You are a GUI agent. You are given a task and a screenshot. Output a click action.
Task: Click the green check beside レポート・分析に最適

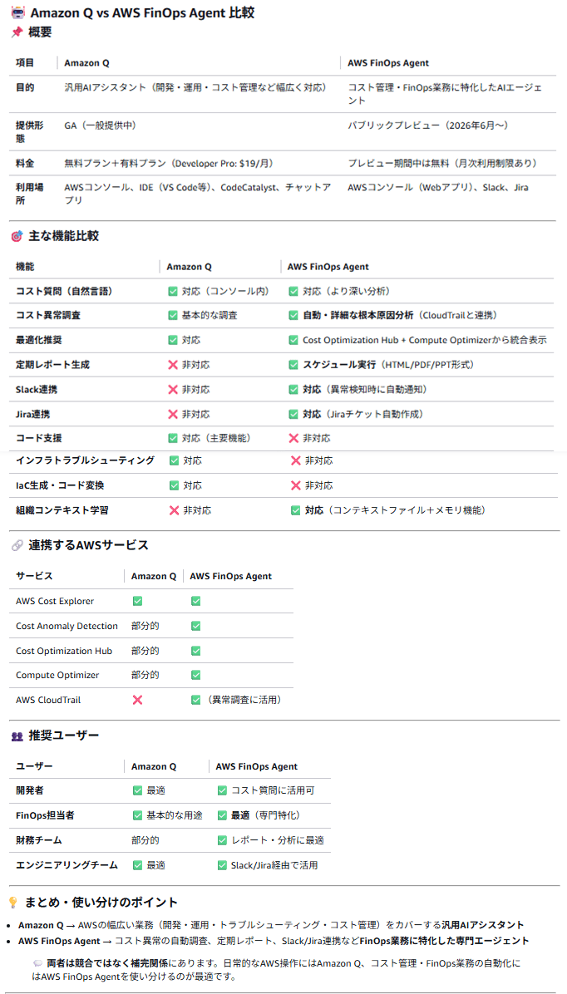pyautogui.click(x=222, y=840)
